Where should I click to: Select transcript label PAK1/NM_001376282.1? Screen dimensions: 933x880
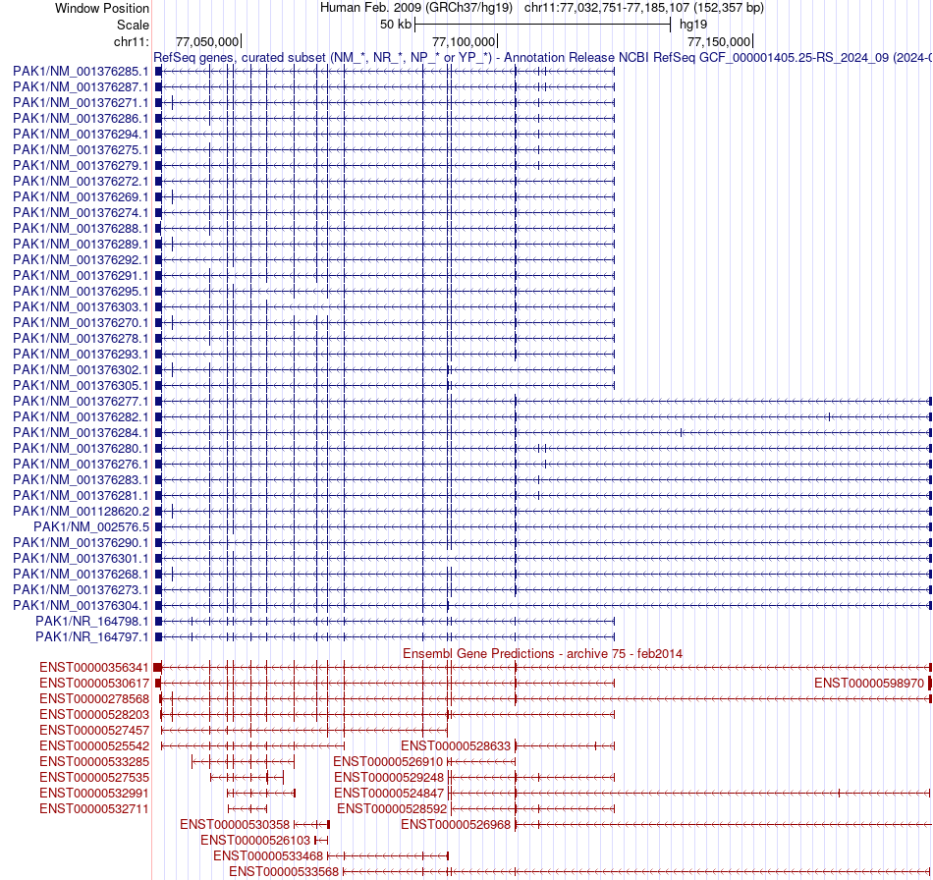81,417
